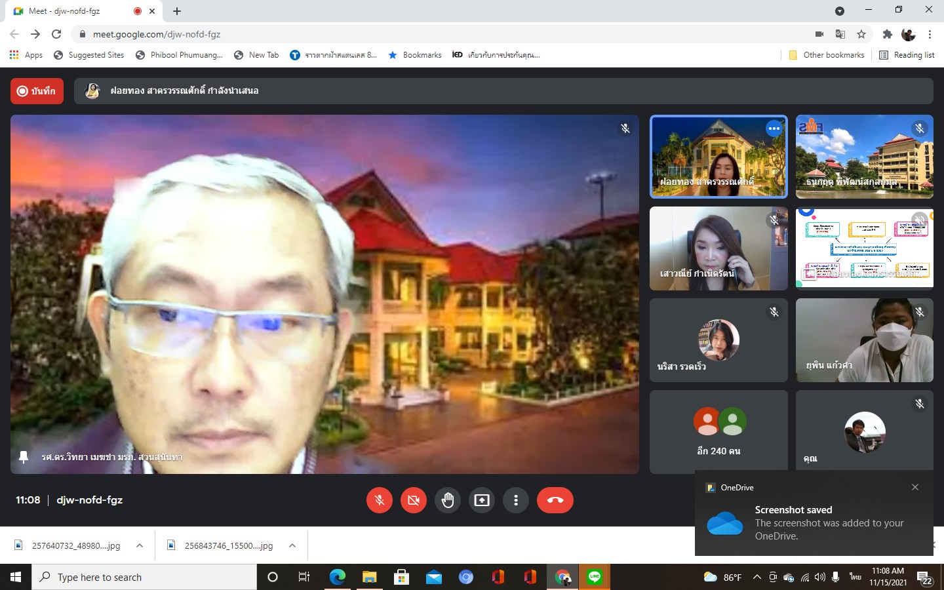The image size is (944, 590).
Task: Expand options for 256843746 jpg download
Action: (x=292, y=545)
